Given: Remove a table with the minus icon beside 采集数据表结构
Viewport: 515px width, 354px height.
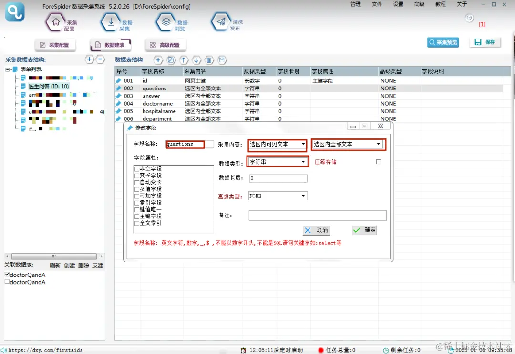Looking at the screenshot, I should pos(100,59).
